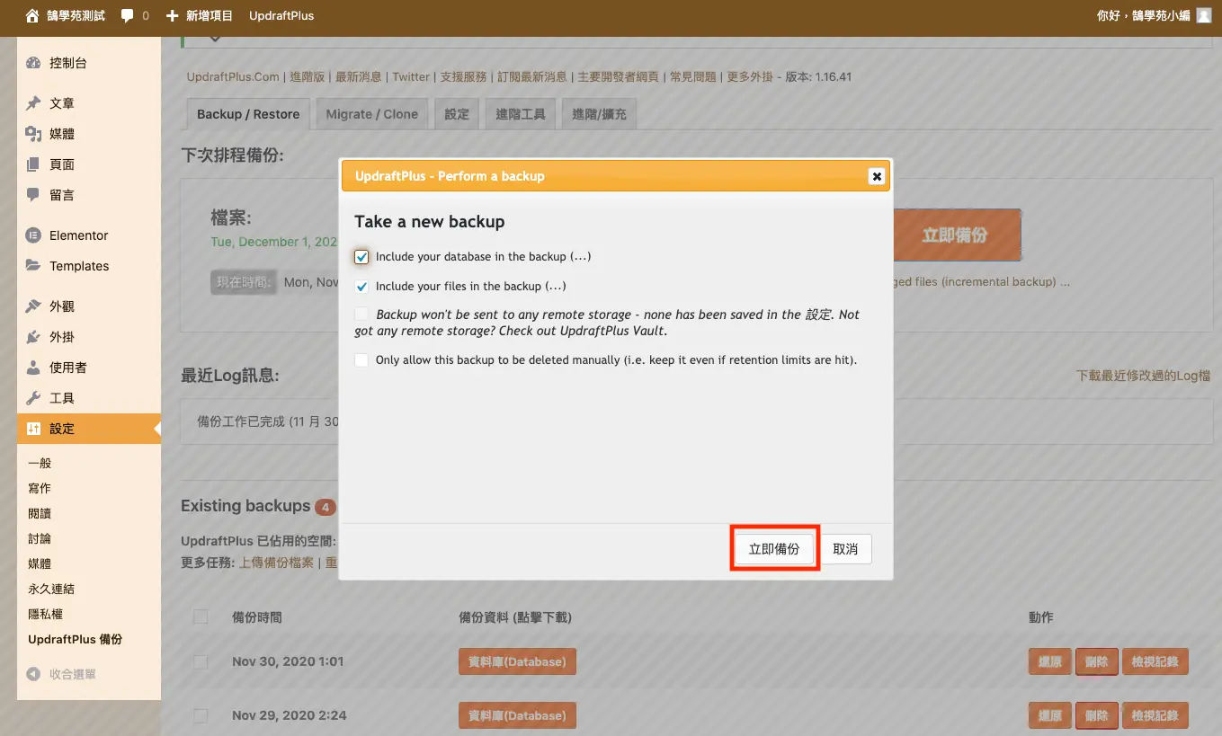Click the 媒體 media icon in the sidebar
The height and width of the screenshot is (736, 1222).
point(33,134)
